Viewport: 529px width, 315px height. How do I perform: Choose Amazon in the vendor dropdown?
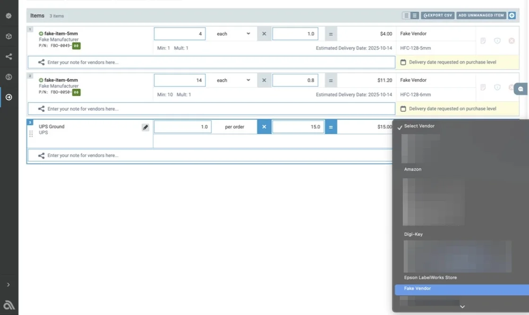click(413, 169)
